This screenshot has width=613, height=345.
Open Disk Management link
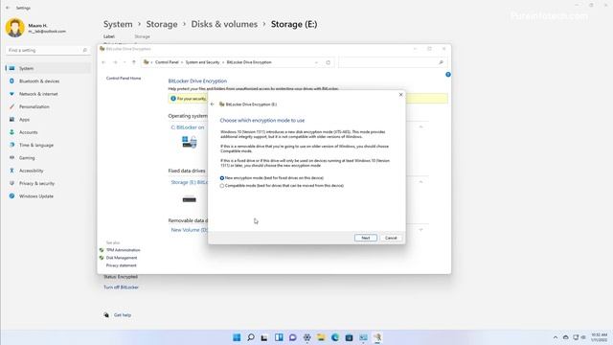click(122, 258)
